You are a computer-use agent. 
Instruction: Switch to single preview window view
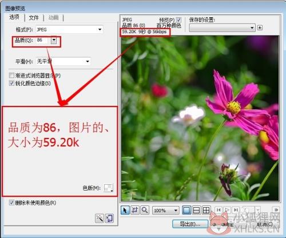point(186,210)
